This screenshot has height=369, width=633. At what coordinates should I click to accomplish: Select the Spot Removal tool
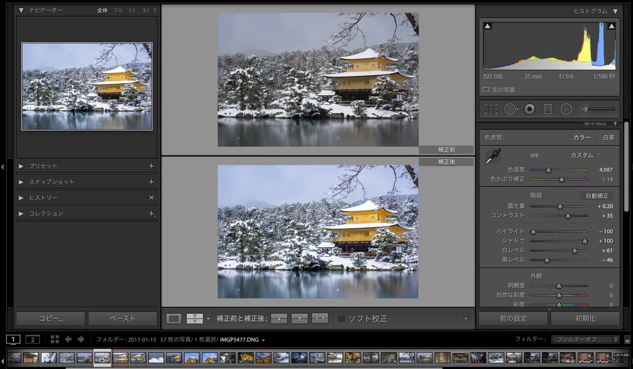click(x=511, y=109)
